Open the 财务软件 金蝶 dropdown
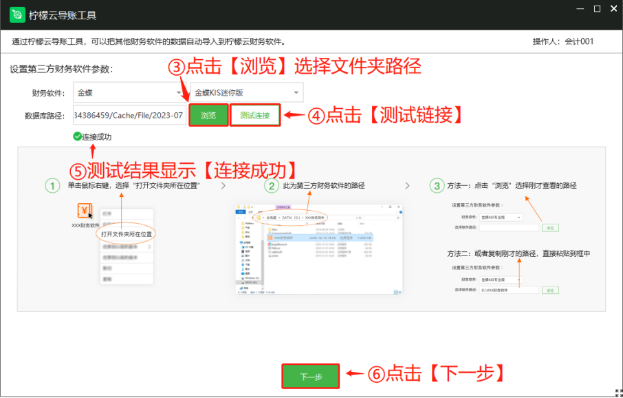This screenshot has width=623, height=398. click(128, 93)
